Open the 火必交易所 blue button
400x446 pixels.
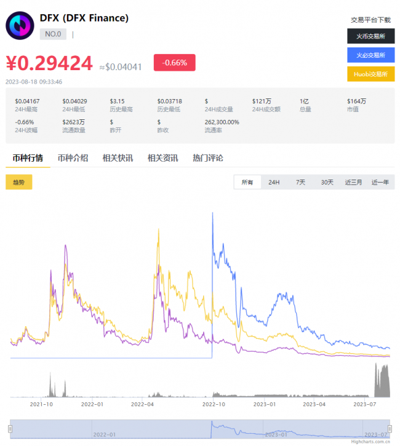pyautogui.click(x=370, y=55)
